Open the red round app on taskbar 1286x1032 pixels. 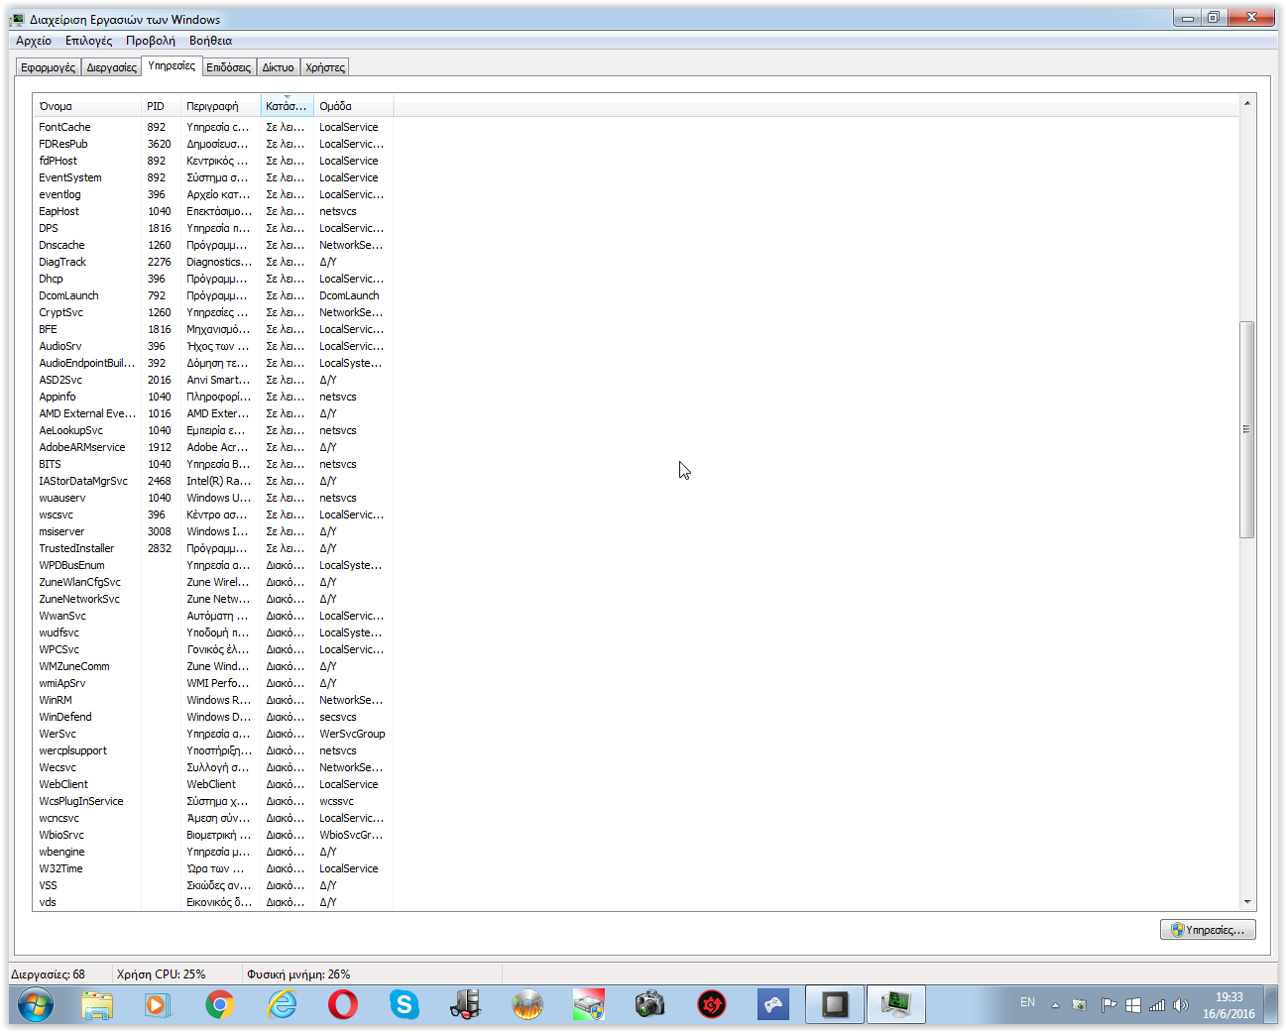tap(711, 1005)
